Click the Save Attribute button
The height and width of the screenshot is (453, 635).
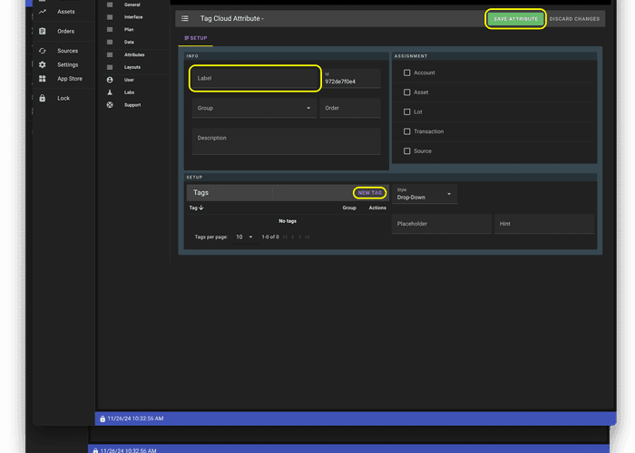pos(515,19)
